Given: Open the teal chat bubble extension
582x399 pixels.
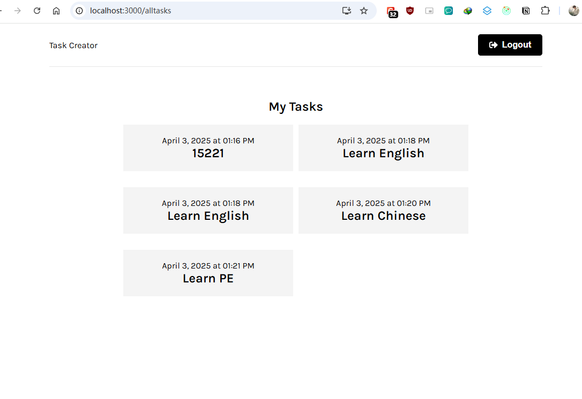Looking at the screenshot, I should pyautogui.click(x=449, y=11).
